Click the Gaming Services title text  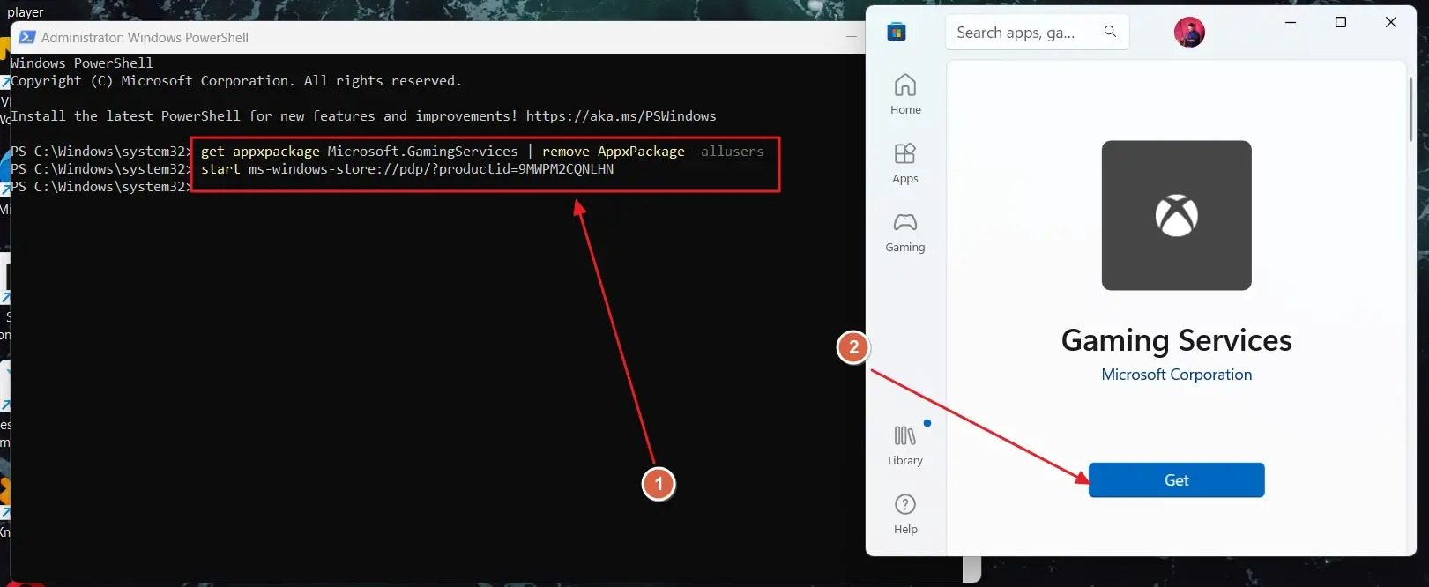click(1176, 340)
